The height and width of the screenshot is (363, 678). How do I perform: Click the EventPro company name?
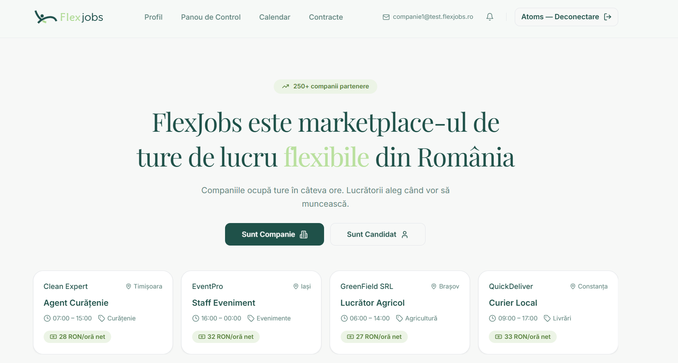tap(207, 286)
